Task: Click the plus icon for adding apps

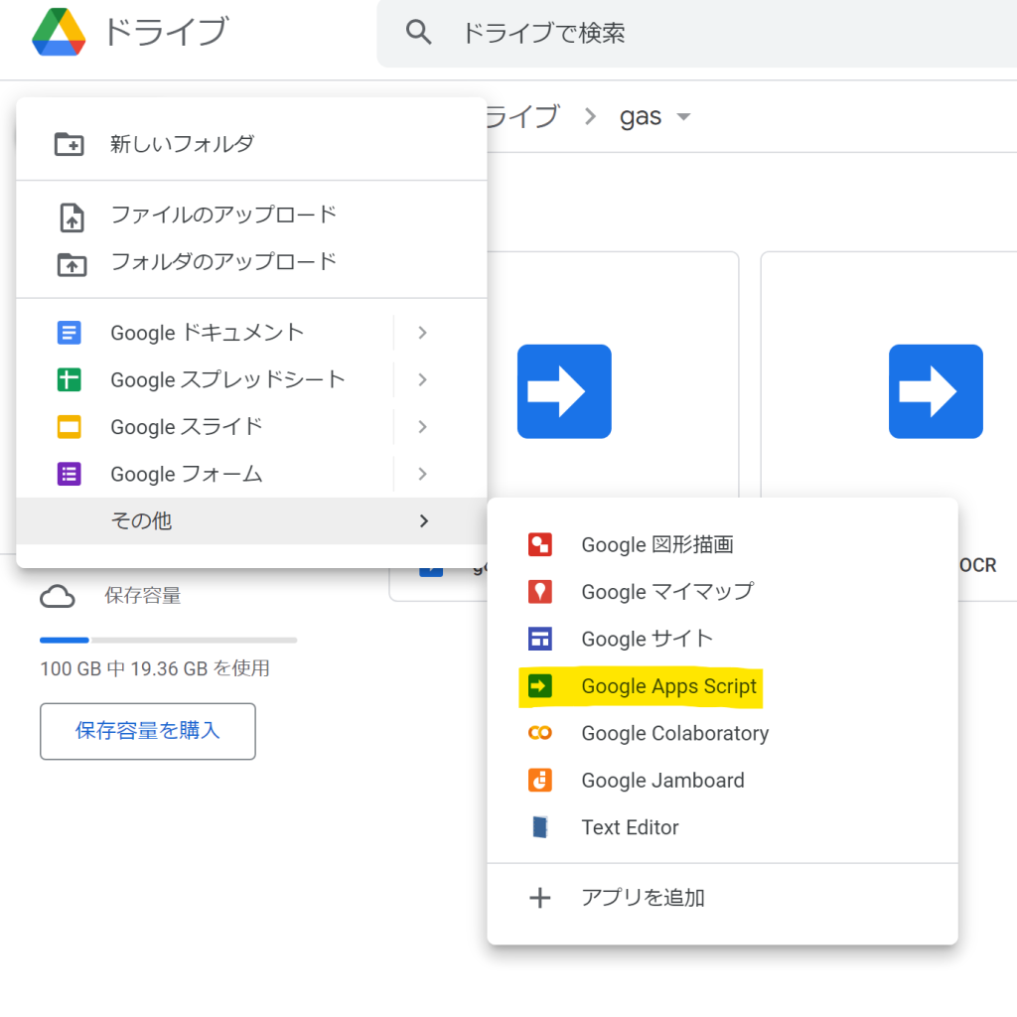Action: click(539, 898)
